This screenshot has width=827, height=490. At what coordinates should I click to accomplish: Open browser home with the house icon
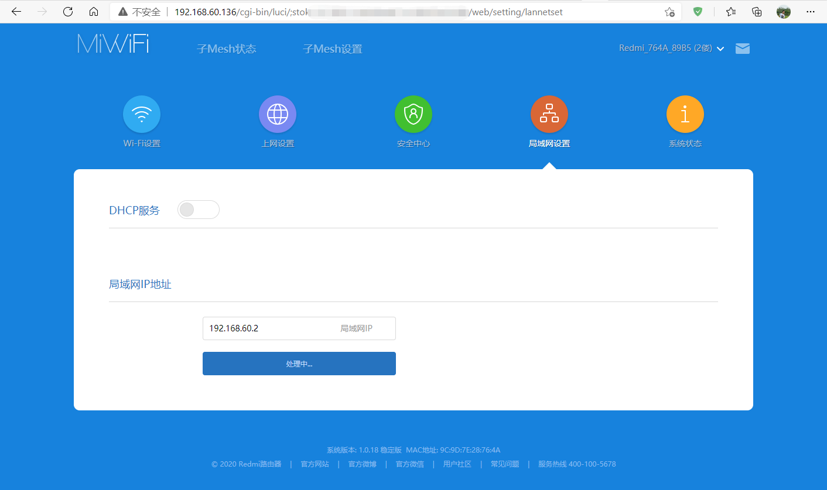coord(94,11)
